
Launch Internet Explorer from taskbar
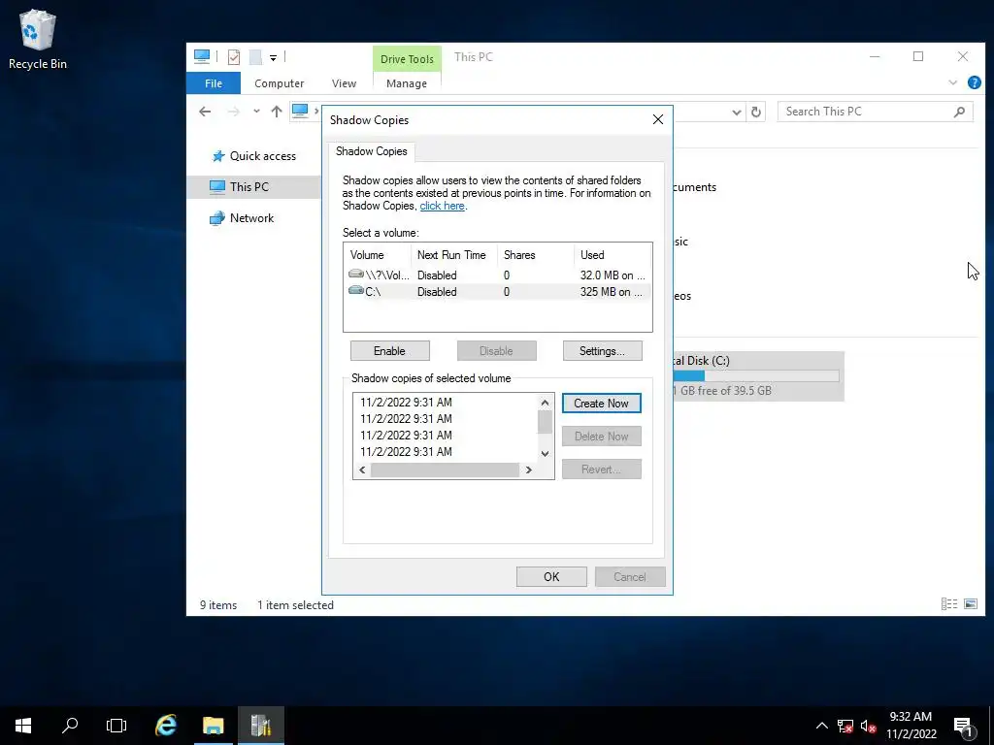166,726
